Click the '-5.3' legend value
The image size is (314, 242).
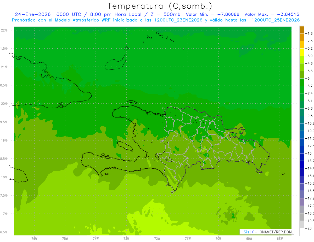click(x=309, y=71)
